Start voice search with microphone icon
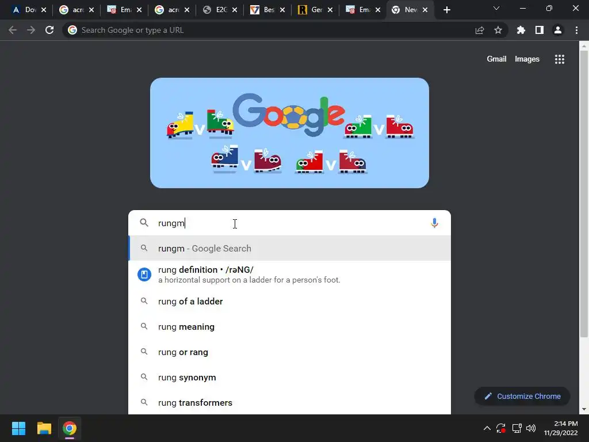This screenshot has height=442, width=589. (434, 223)
